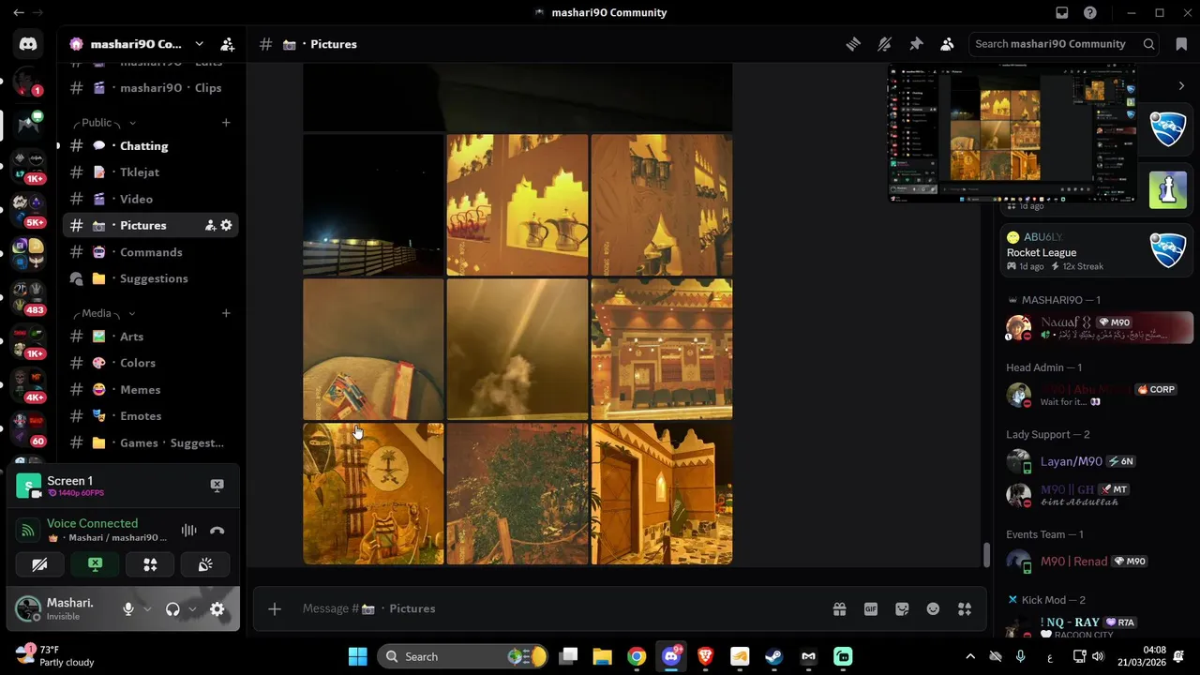The image size is (1200, 675).
Task: Deafen using the headphones icon
Action: 172,609
